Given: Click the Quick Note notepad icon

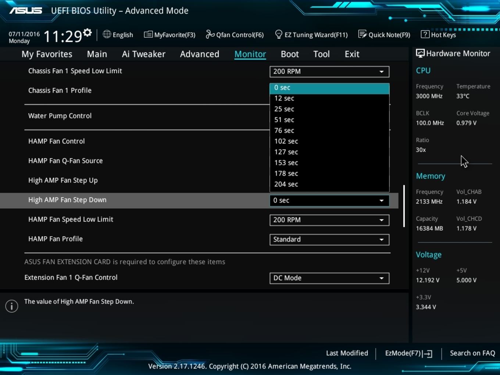Looking at the screenshot, I should pyautogui.click(x=362, y=34).
